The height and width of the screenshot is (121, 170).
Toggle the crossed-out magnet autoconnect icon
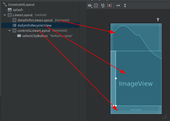[x=103, y=5]
